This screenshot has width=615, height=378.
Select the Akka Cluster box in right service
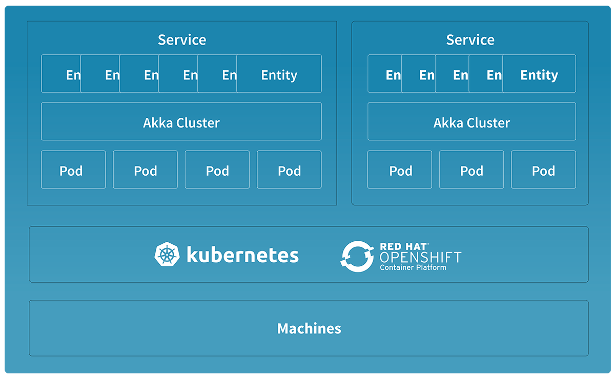coord(471,121)
